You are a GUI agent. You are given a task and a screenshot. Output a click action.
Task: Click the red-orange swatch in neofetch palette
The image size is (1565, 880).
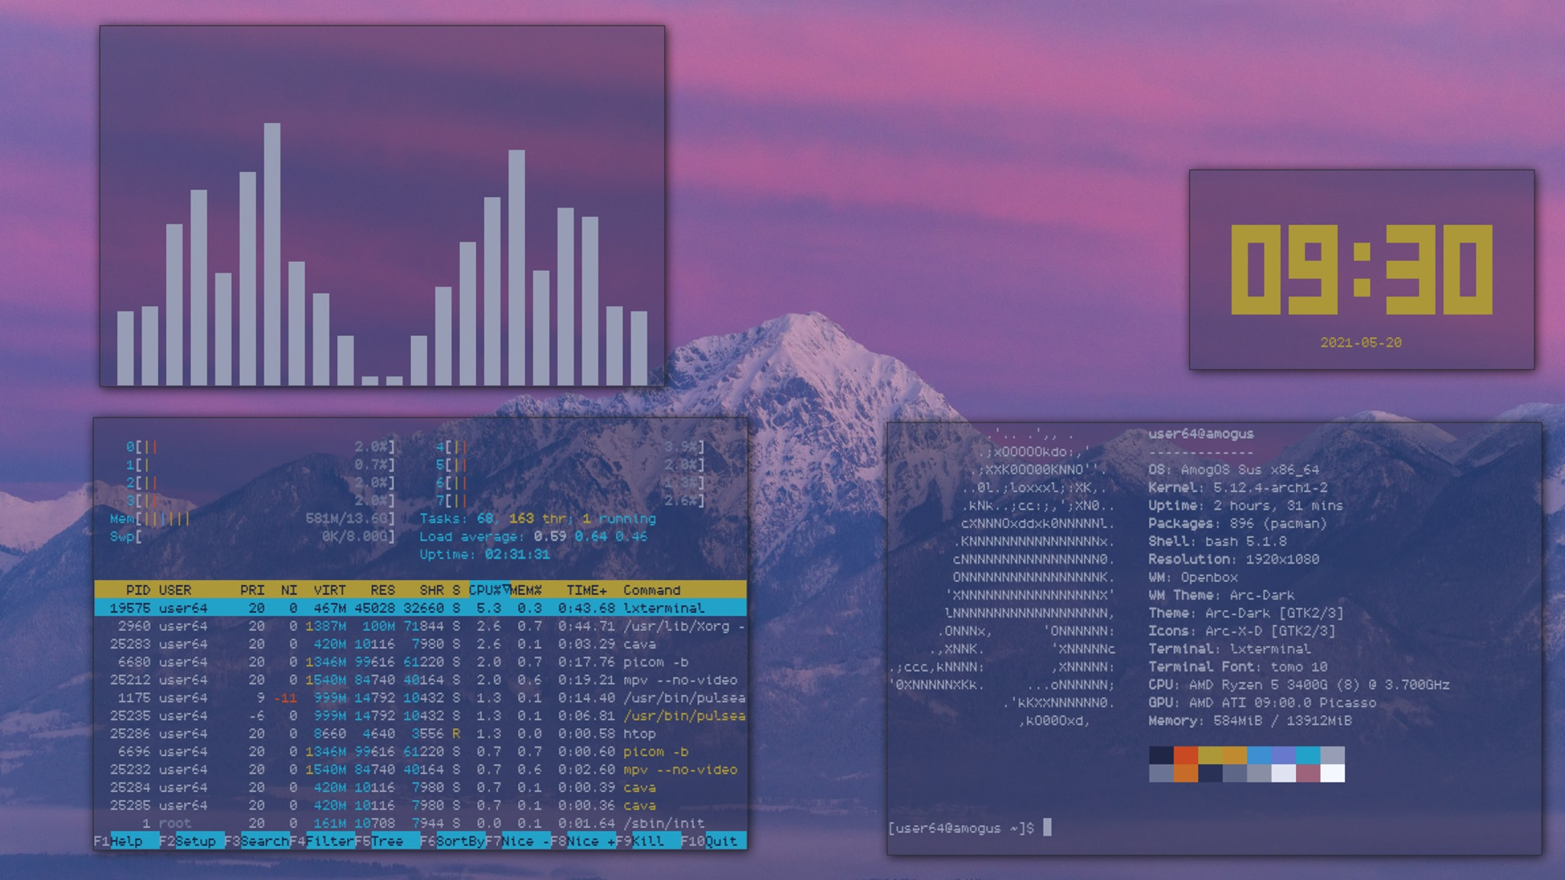point(1185,755)
